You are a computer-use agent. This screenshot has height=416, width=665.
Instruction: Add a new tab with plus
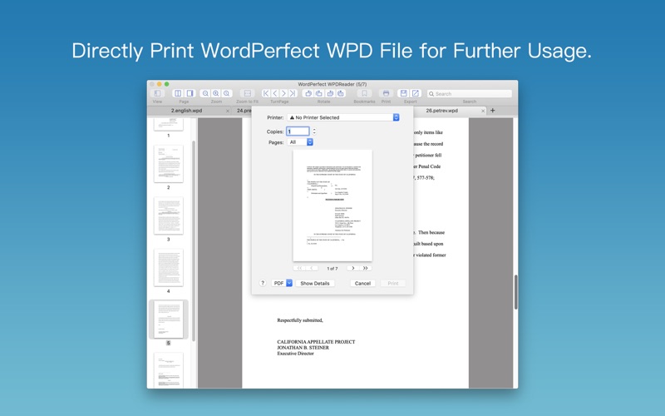pos(492,111)
